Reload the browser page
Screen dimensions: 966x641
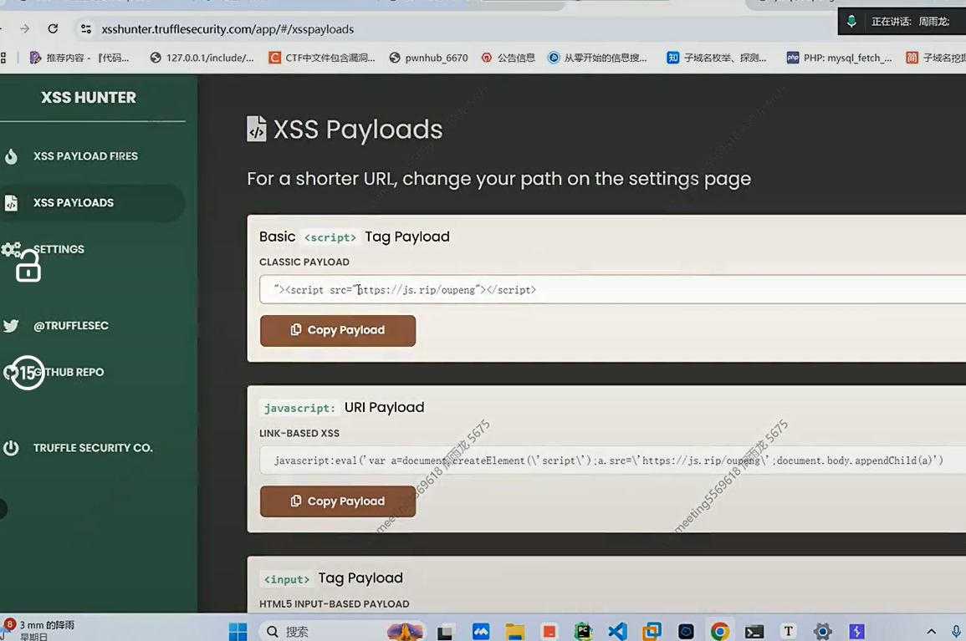tap(53, 28)
